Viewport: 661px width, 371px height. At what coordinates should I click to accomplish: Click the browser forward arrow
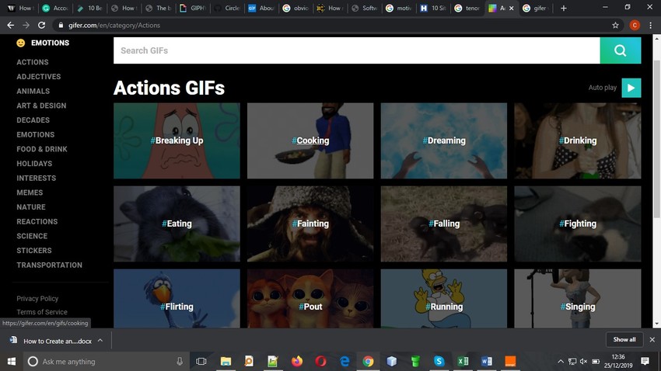pyautogui.click(x=26, y=26)
